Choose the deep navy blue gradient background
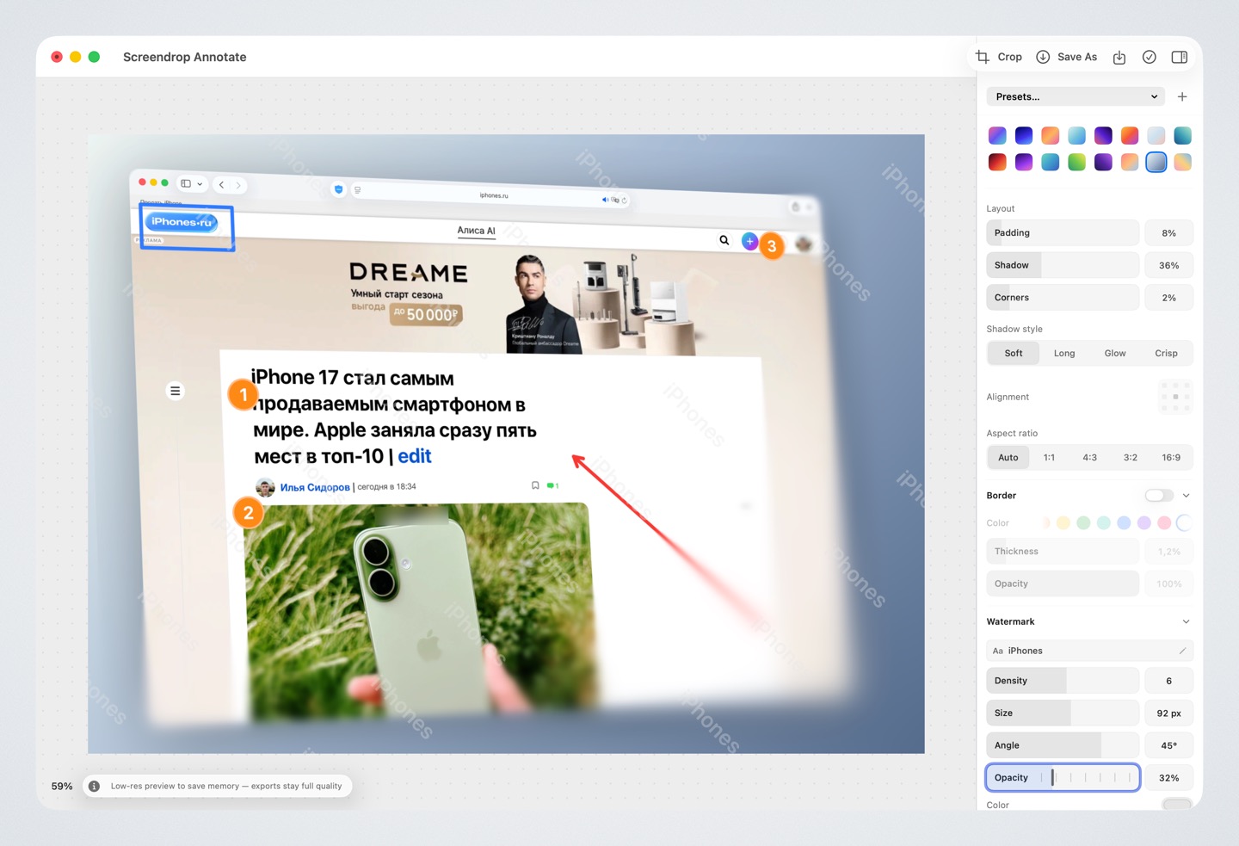The image size is (1239, 846). (x=1024, y=135)
